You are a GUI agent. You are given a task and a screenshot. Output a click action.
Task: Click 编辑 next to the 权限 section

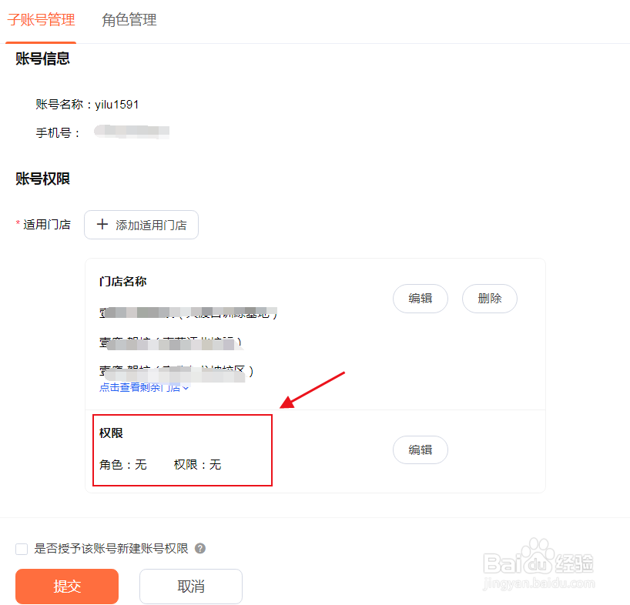point(420,450)
